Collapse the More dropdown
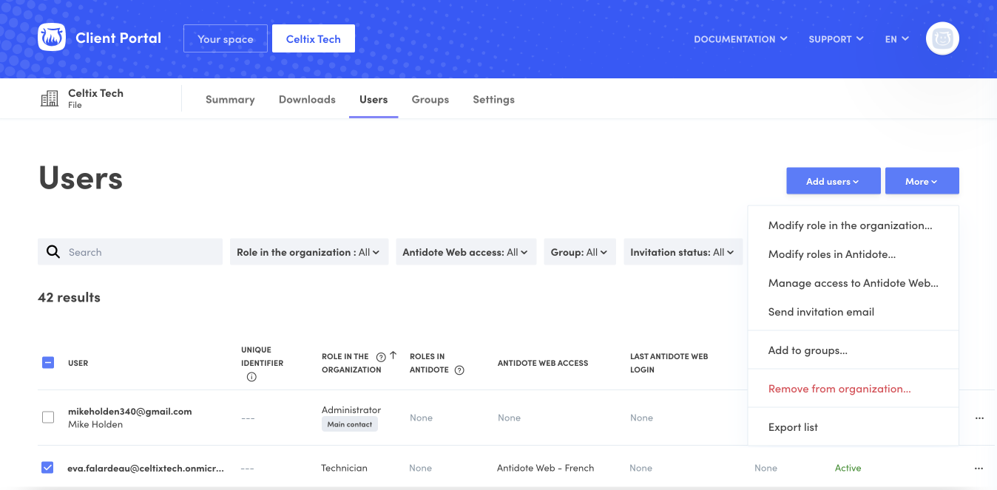The image size is (997, 490). point(922,181)
